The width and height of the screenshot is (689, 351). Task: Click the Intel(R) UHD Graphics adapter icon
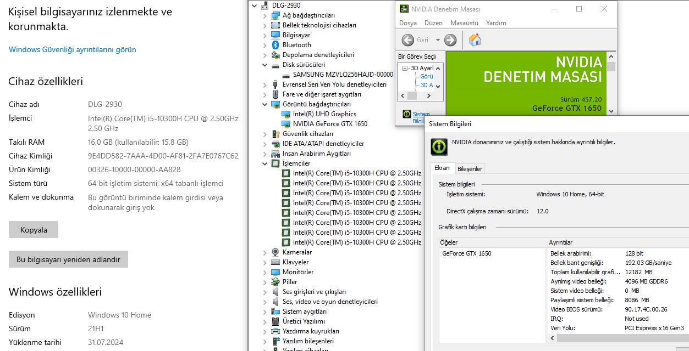286,114
